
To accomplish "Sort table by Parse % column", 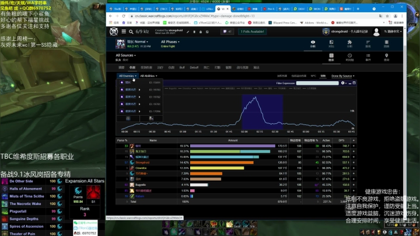I will (122, 140).
